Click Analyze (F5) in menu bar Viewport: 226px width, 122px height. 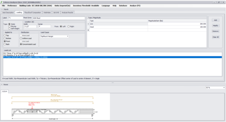[135, 5]
